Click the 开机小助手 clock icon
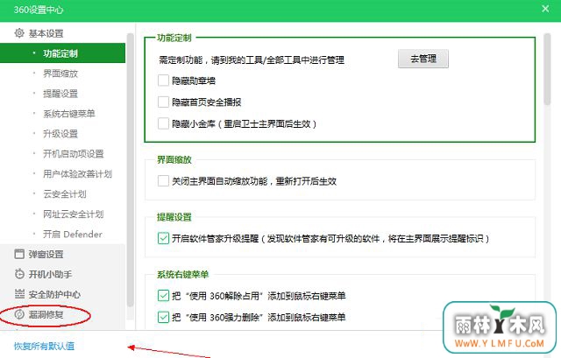 [x=19, y=274]
